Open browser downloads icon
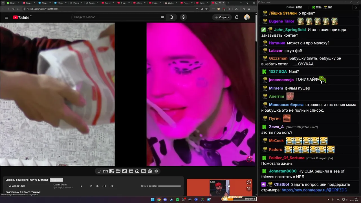 (x=236, y=9)
